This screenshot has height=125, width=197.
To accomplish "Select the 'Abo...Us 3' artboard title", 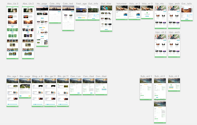I will point(12,4).
